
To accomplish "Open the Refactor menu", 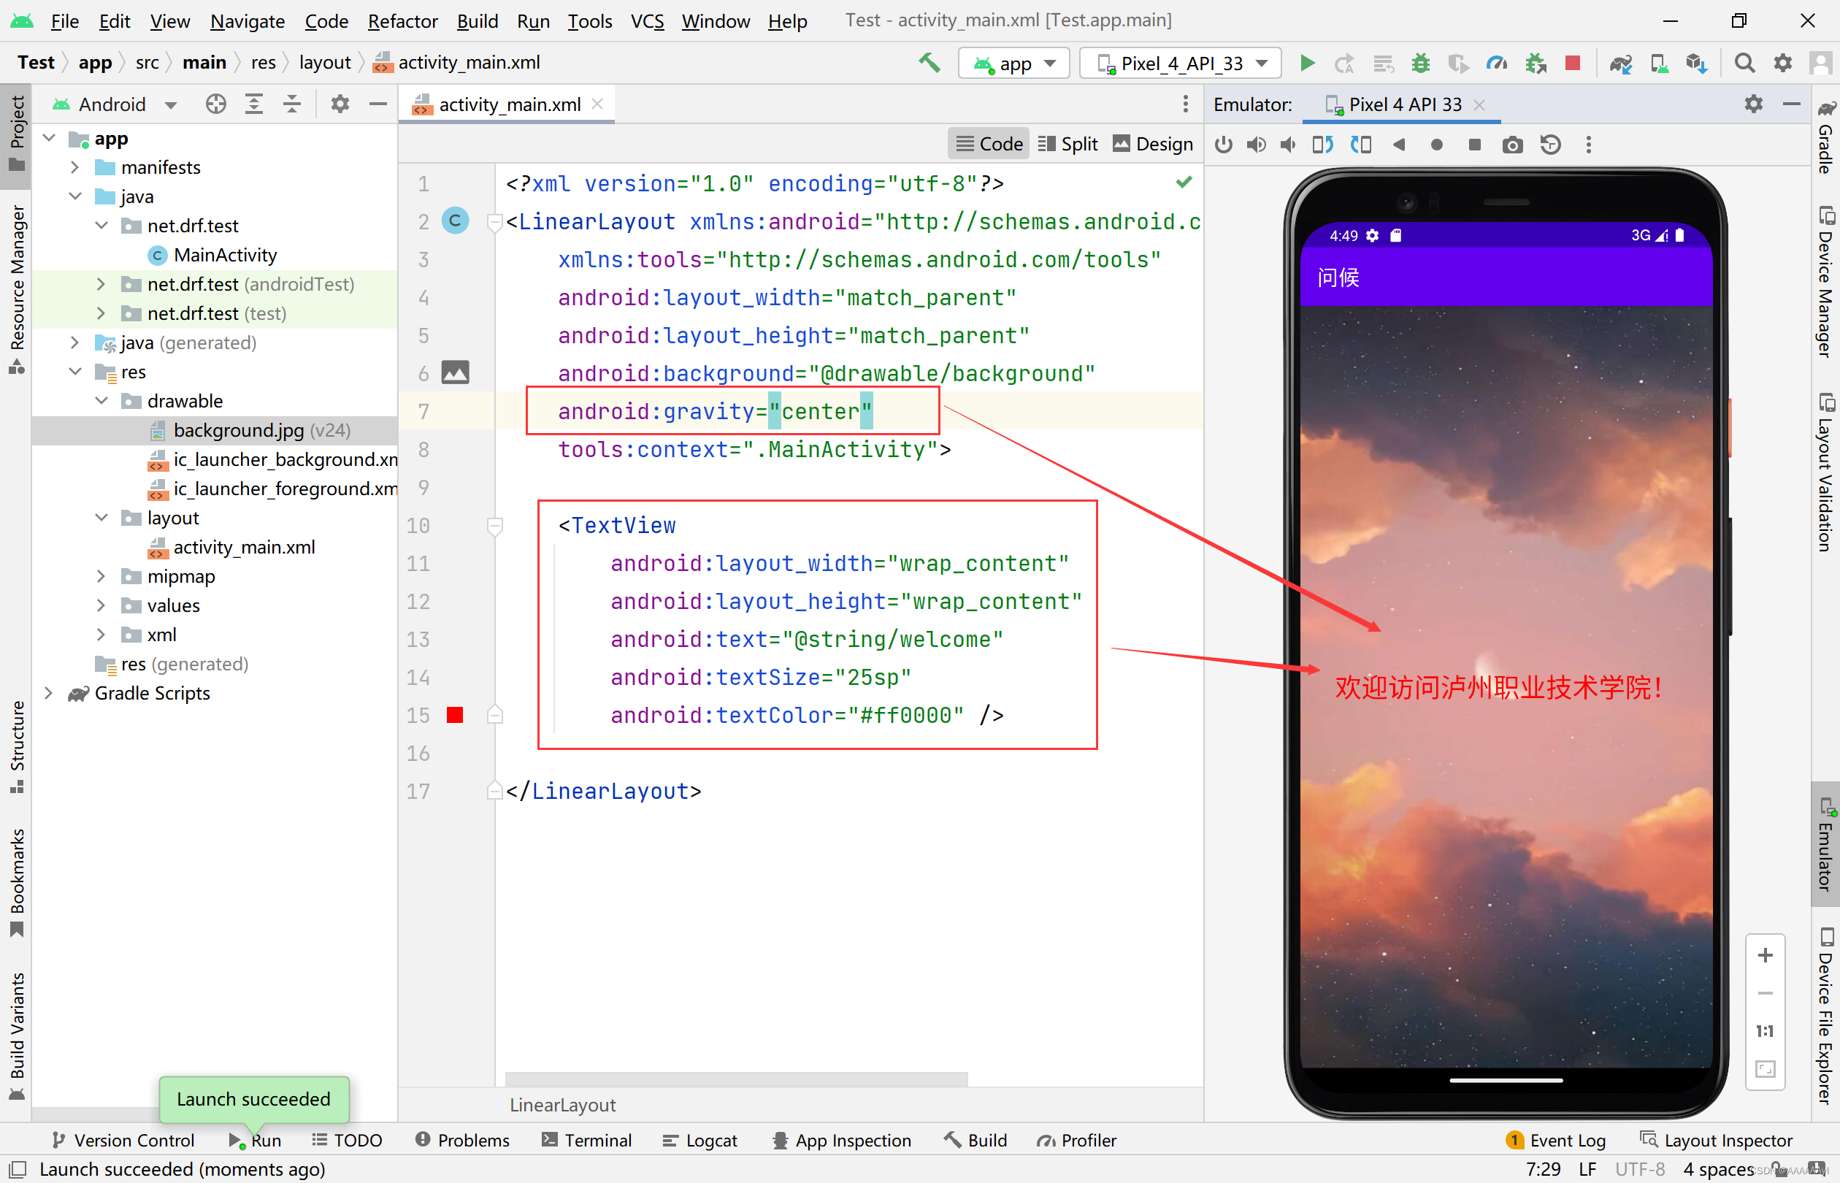I will click(402, 20).
